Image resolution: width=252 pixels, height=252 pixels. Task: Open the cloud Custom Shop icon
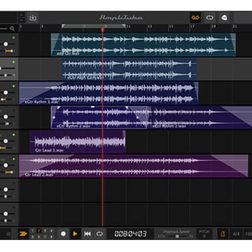click(224, 18)
